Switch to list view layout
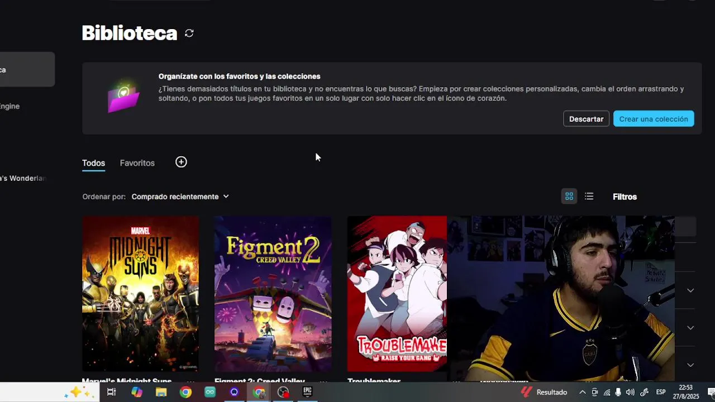715x402 pixels. 589,197
